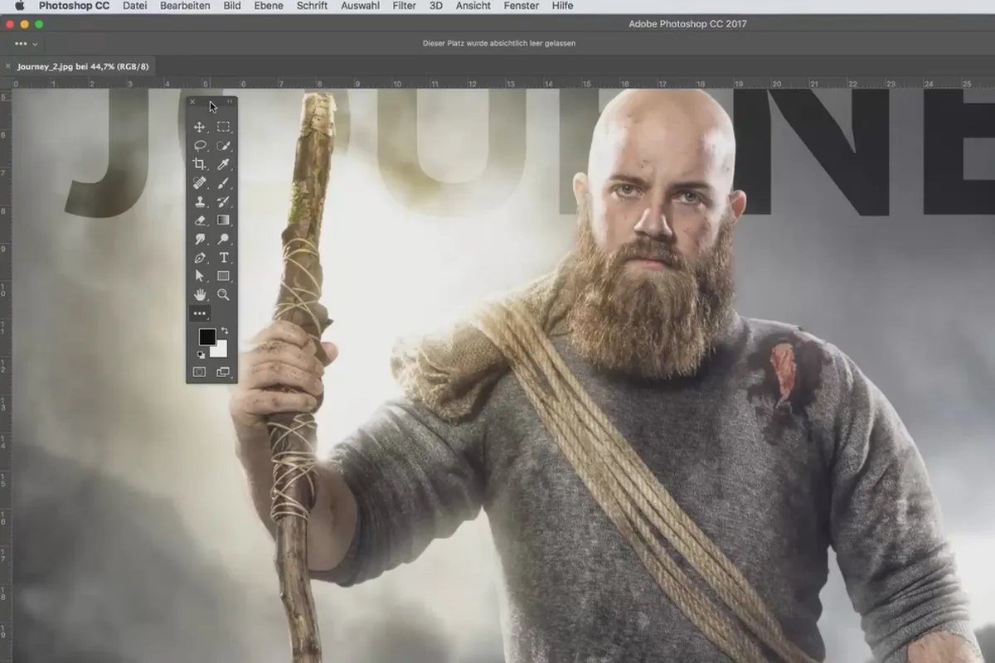Swap foreground and background colors

point(225,331)
